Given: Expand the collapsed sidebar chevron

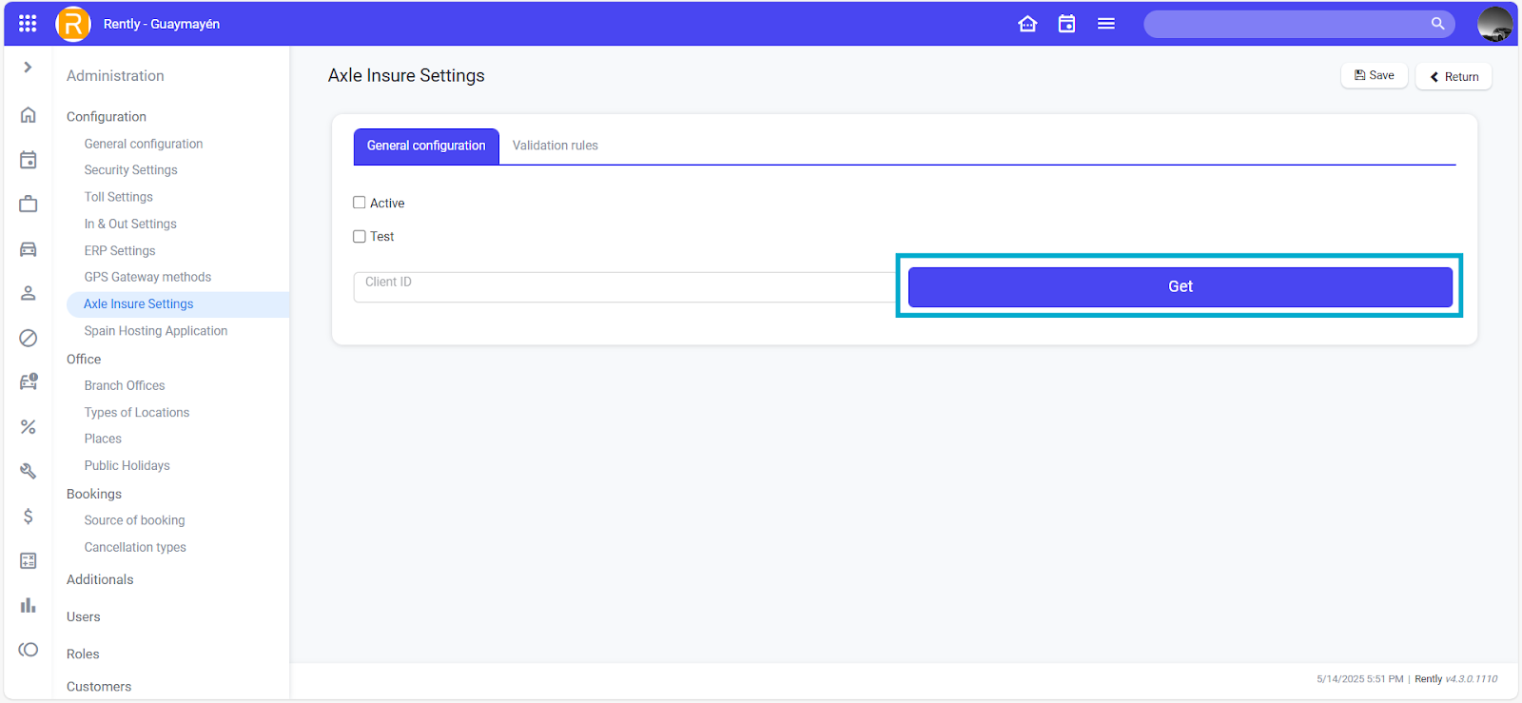Looking at the screenshot, I should click(28, 68).
